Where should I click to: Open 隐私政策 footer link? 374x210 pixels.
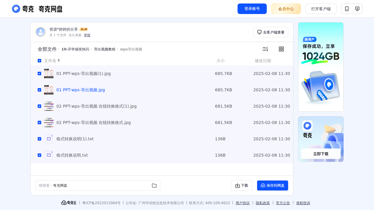point(263,203)
